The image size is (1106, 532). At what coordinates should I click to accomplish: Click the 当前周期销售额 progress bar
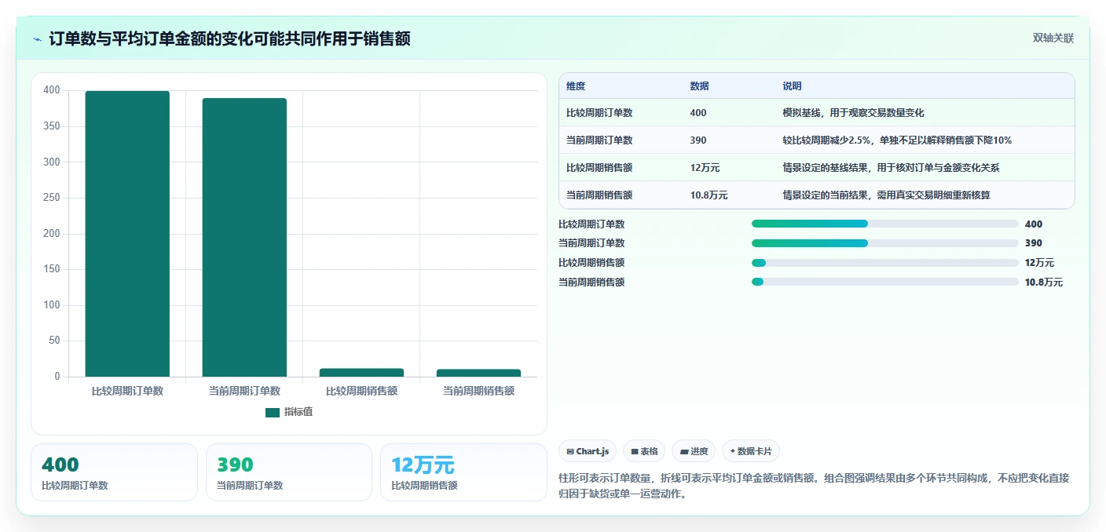coord(885,282)
